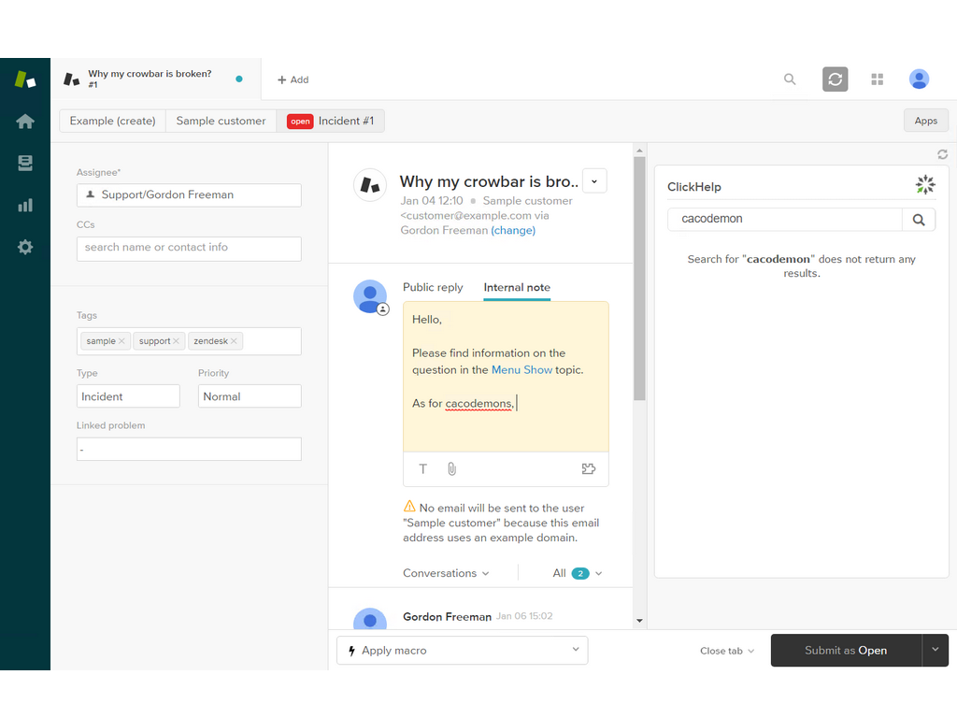Click the blue unsaved dot on ticket tab
This screenshot has height=718, width=957.
[239, 79]
